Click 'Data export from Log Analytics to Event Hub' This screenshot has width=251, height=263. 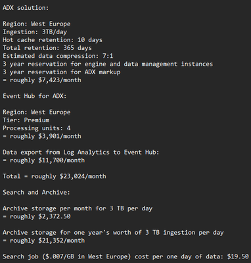click(x=81, y=152)
